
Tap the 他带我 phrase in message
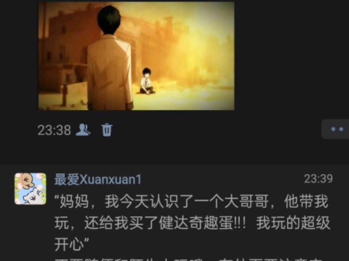(x=306, y=201)
